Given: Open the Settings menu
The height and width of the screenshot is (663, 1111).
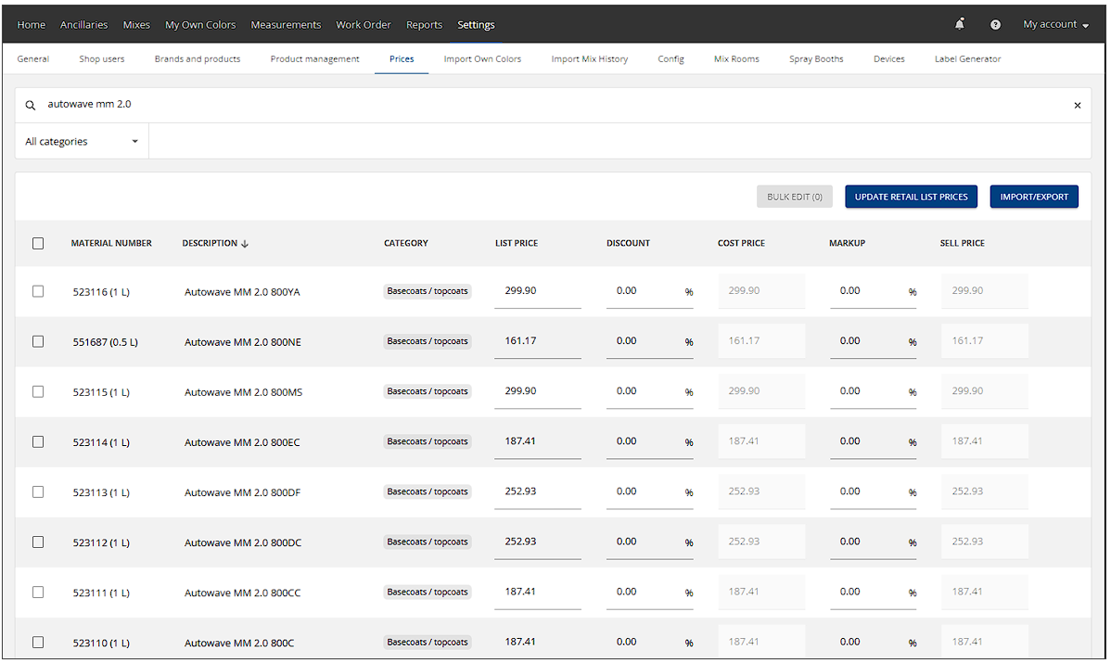Looking at the screenshot, I should [476, 25].
